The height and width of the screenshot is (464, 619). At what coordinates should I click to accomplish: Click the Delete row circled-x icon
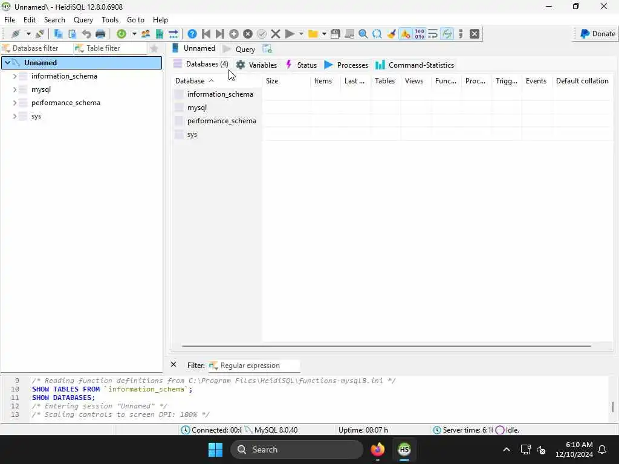[x=248, y=34]
